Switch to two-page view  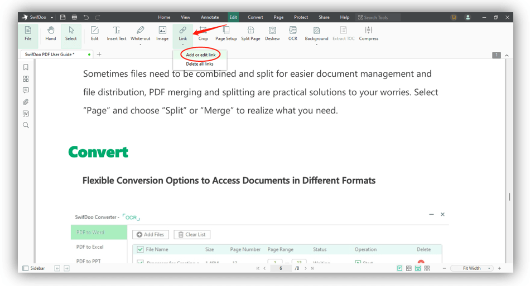pos(408,268)
